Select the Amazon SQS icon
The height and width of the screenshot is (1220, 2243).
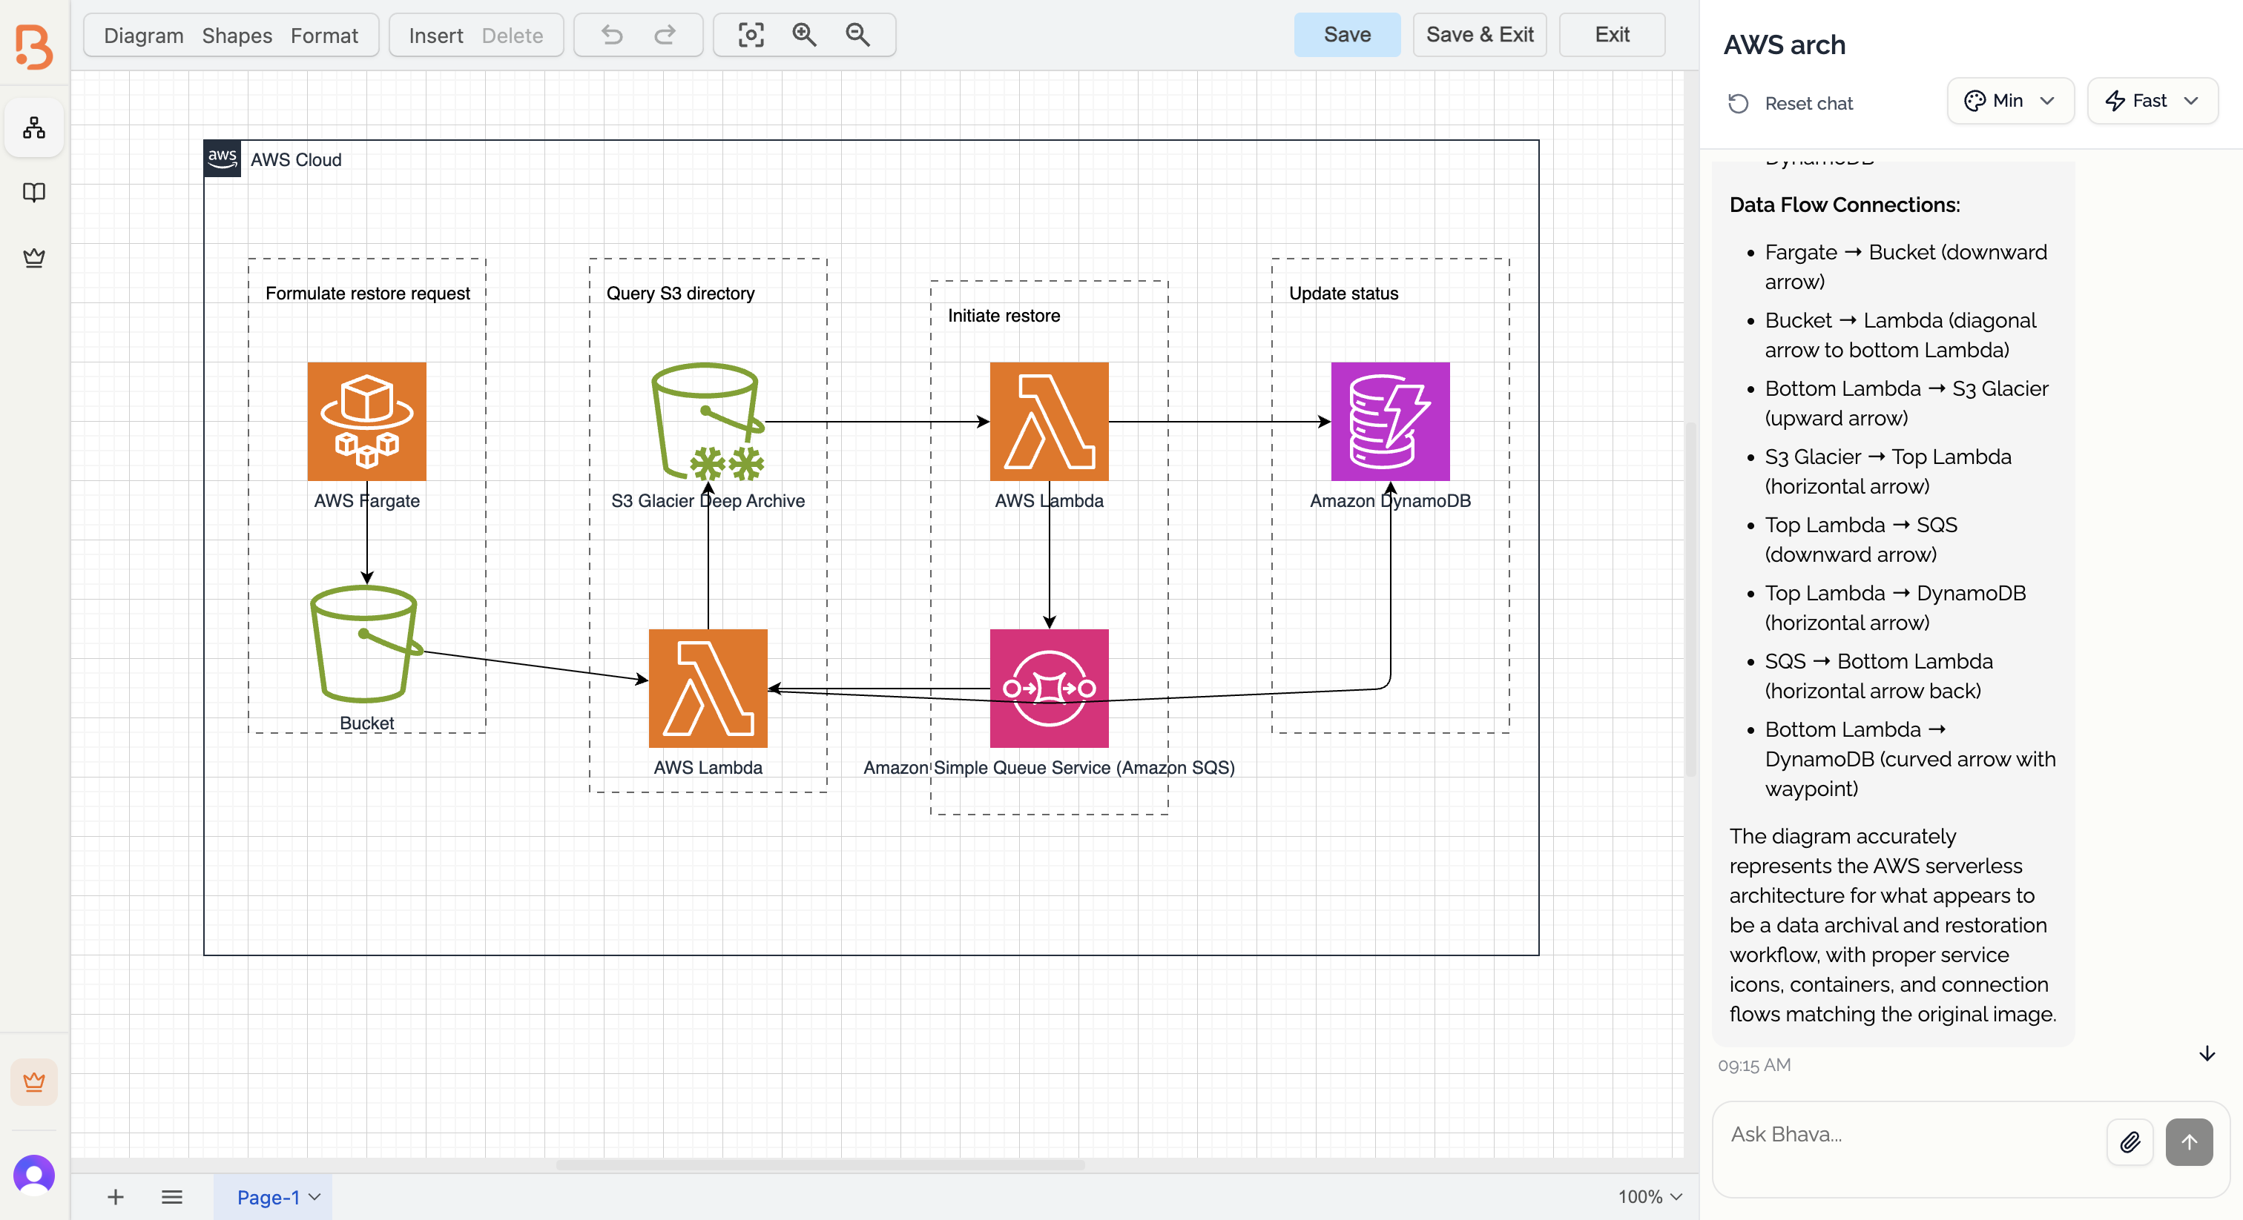[1050, 689]
